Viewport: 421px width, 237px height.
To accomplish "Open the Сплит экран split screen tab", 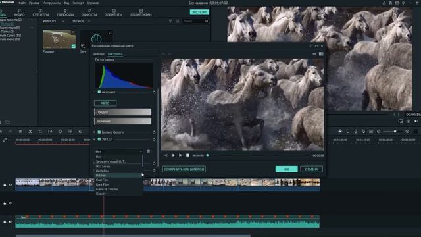I will tap(141, 13).
